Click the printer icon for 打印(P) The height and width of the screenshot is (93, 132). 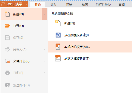[x=7, y=73]
